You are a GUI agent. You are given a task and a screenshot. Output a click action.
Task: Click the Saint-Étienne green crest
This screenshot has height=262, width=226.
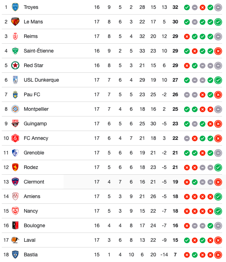pyautogui.click(x=15, y=51)
